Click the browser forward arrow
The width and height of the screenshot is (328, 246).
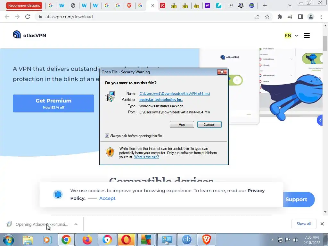pyautogui.click(x=17, y=17)
